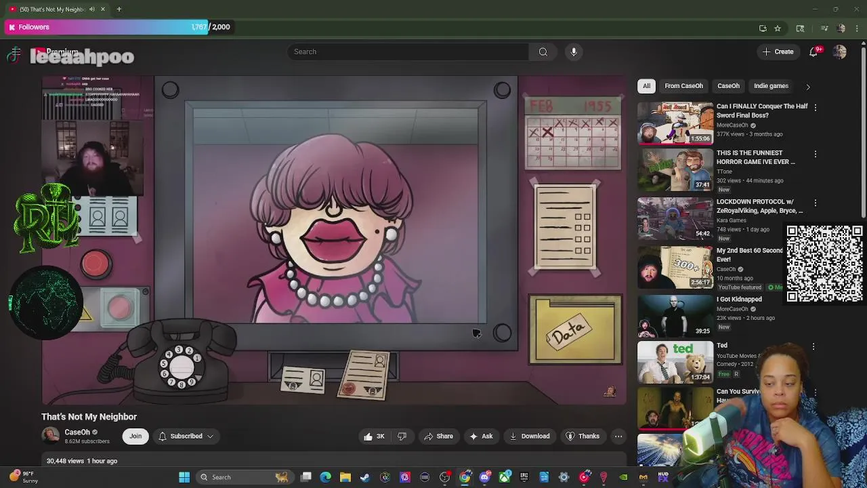Open Chrome three-dot menu

click(x=857, y=28)
